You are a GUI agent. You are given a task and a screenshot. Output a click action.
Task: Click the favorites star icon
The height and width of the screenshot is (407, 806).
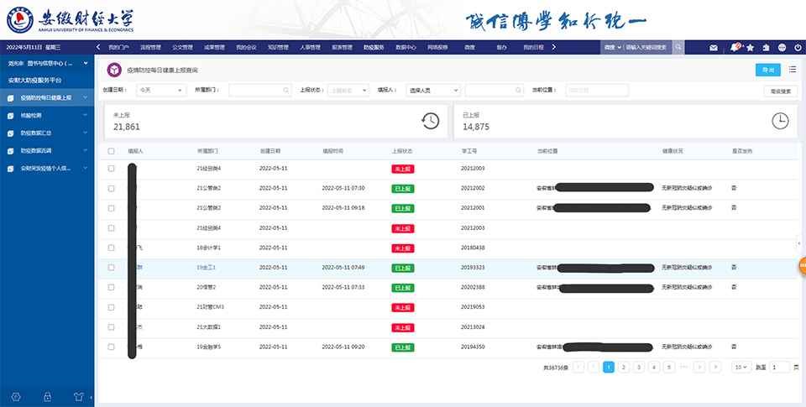750,48
